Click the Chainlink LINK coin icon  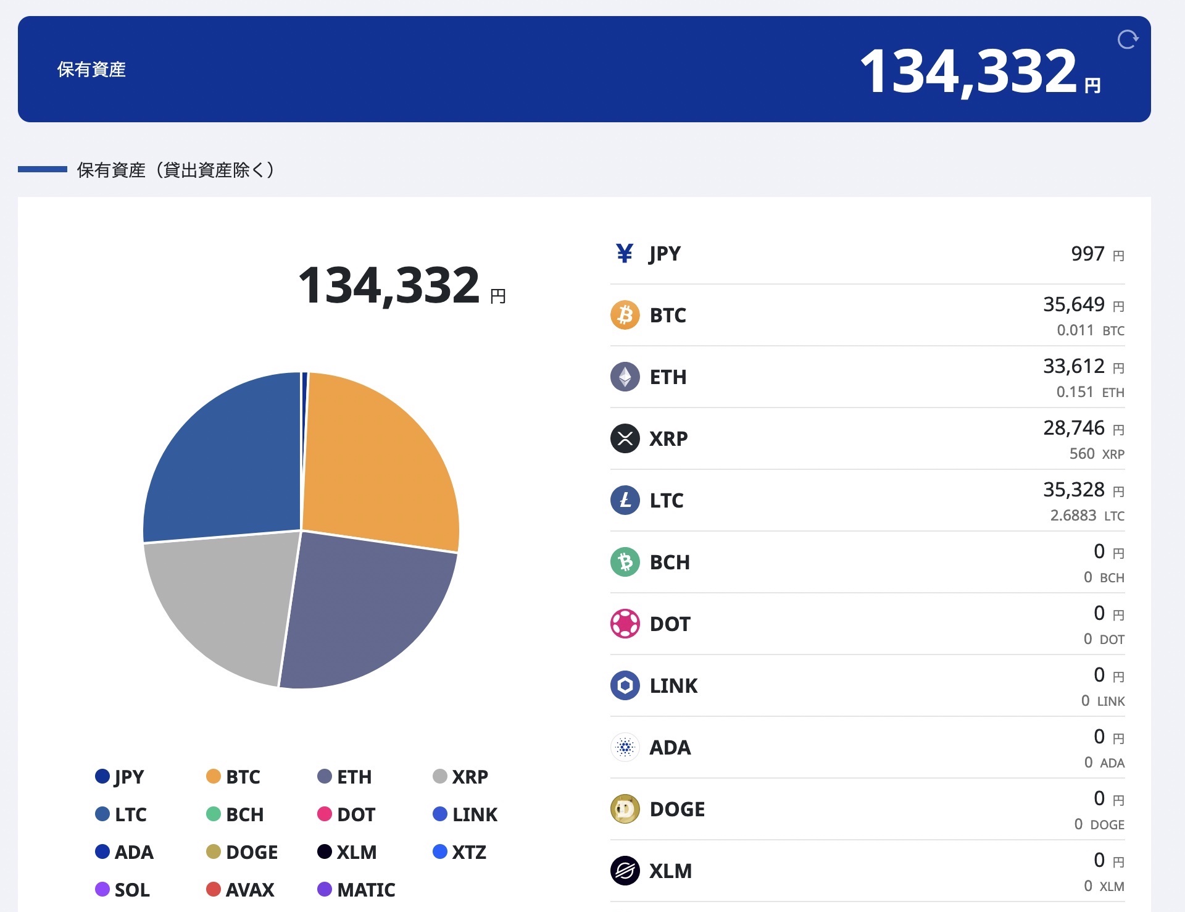(625, 685)
